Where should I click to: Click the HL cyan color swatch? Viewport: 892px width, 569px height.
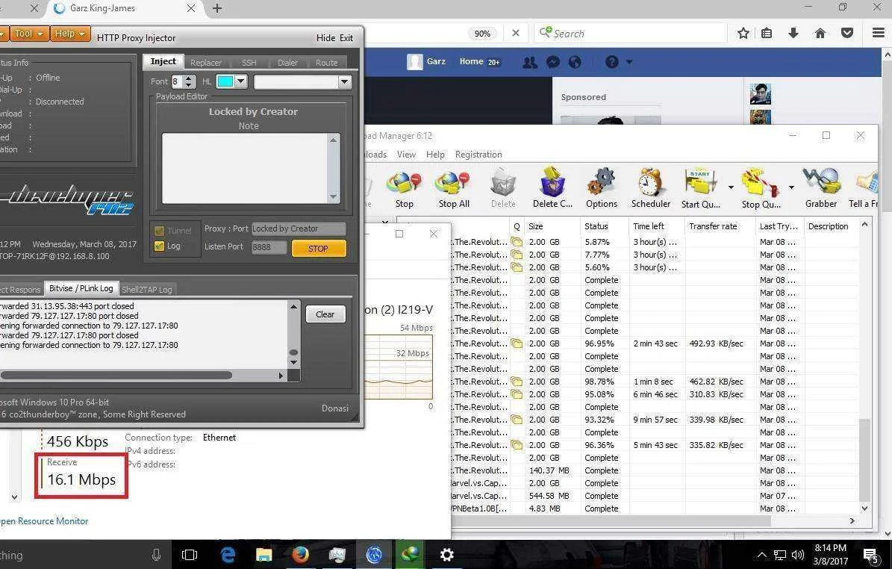tap(225, 81)
